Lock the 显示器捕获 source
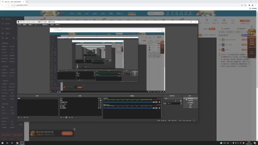This screenshot has height=145, width=258. pos(101,108)
